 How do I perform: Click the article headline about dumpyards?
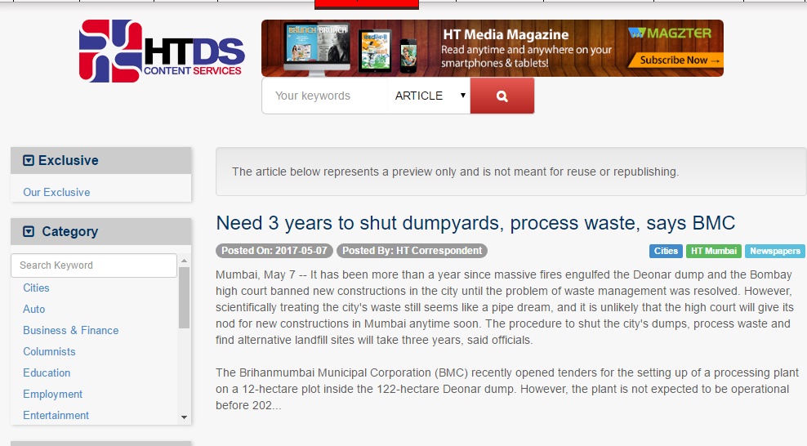[x=475, y=223]
